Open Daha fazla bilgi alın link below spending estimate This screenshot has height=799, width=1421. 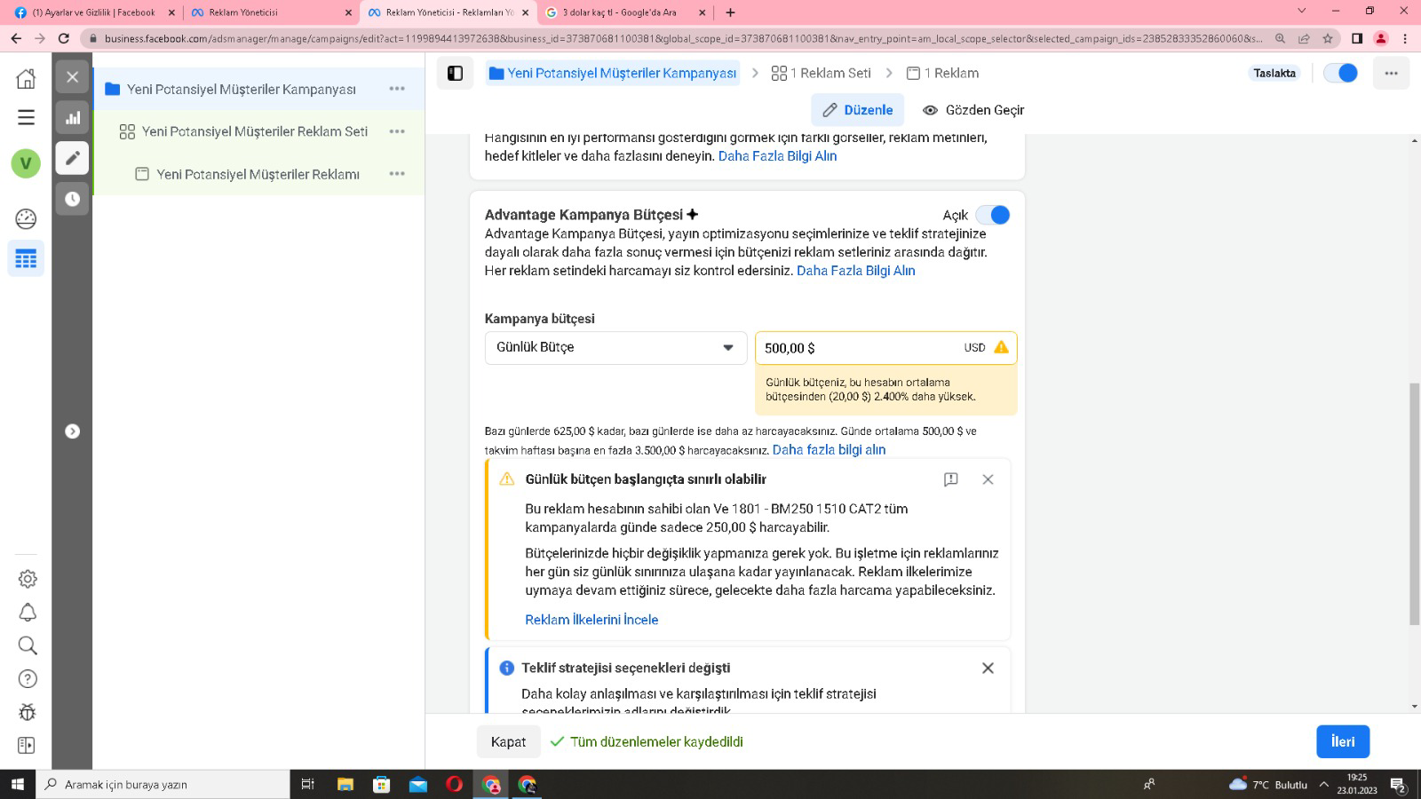[829, 450]
